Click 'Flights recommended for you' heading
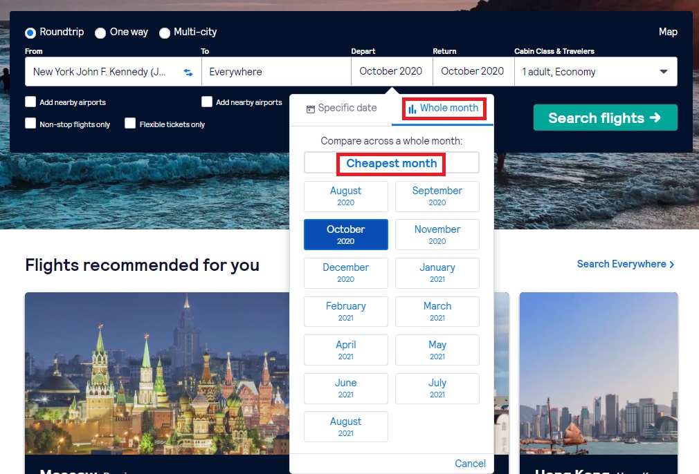The height and width of the screenshot is (474, 699). click(x=142, y=265)
